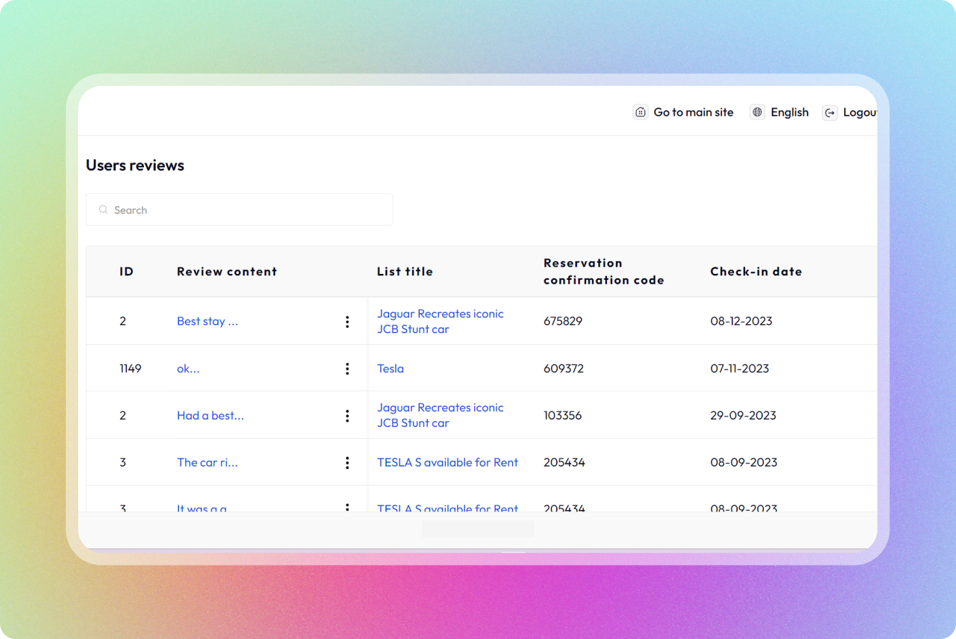The image size is (956, 639).
Task: Select check-in date 08-12-2023
Action: [741, 321]
